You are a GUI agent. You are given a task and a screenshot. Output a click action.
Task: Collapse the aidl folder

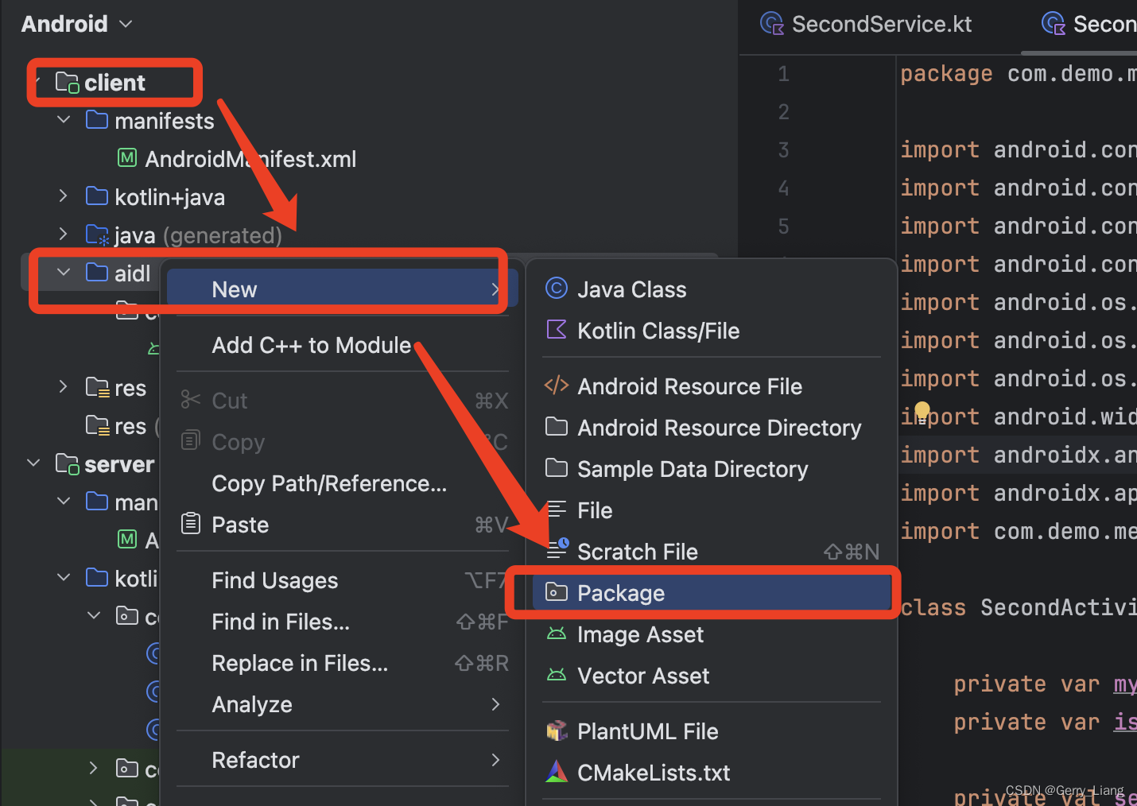pyautogui.click(x=64, y=273)
